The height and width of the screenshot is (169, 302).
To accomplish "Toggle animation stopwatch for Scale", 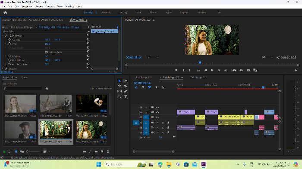I will coord(9,44).
